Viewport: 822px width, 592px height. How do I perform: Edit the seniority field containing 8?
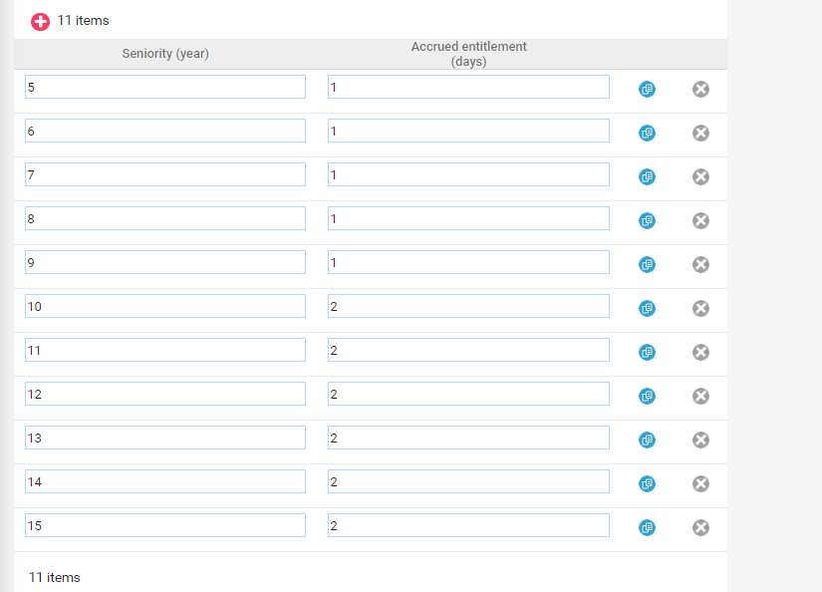(165, 218)
